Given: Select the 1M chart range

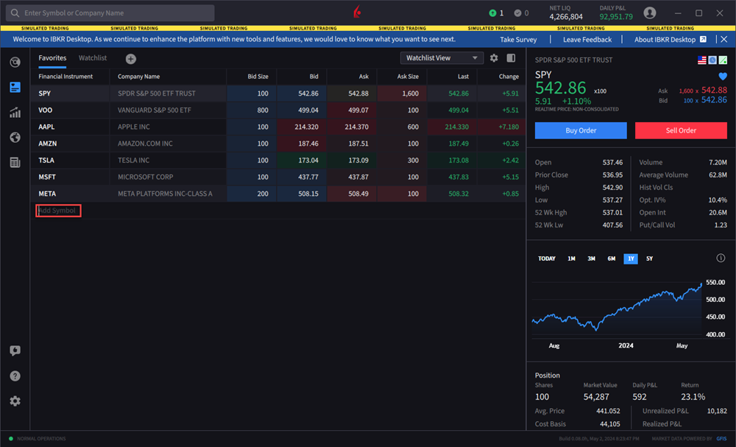Looking at the screenshot, I should pos(571,258).
